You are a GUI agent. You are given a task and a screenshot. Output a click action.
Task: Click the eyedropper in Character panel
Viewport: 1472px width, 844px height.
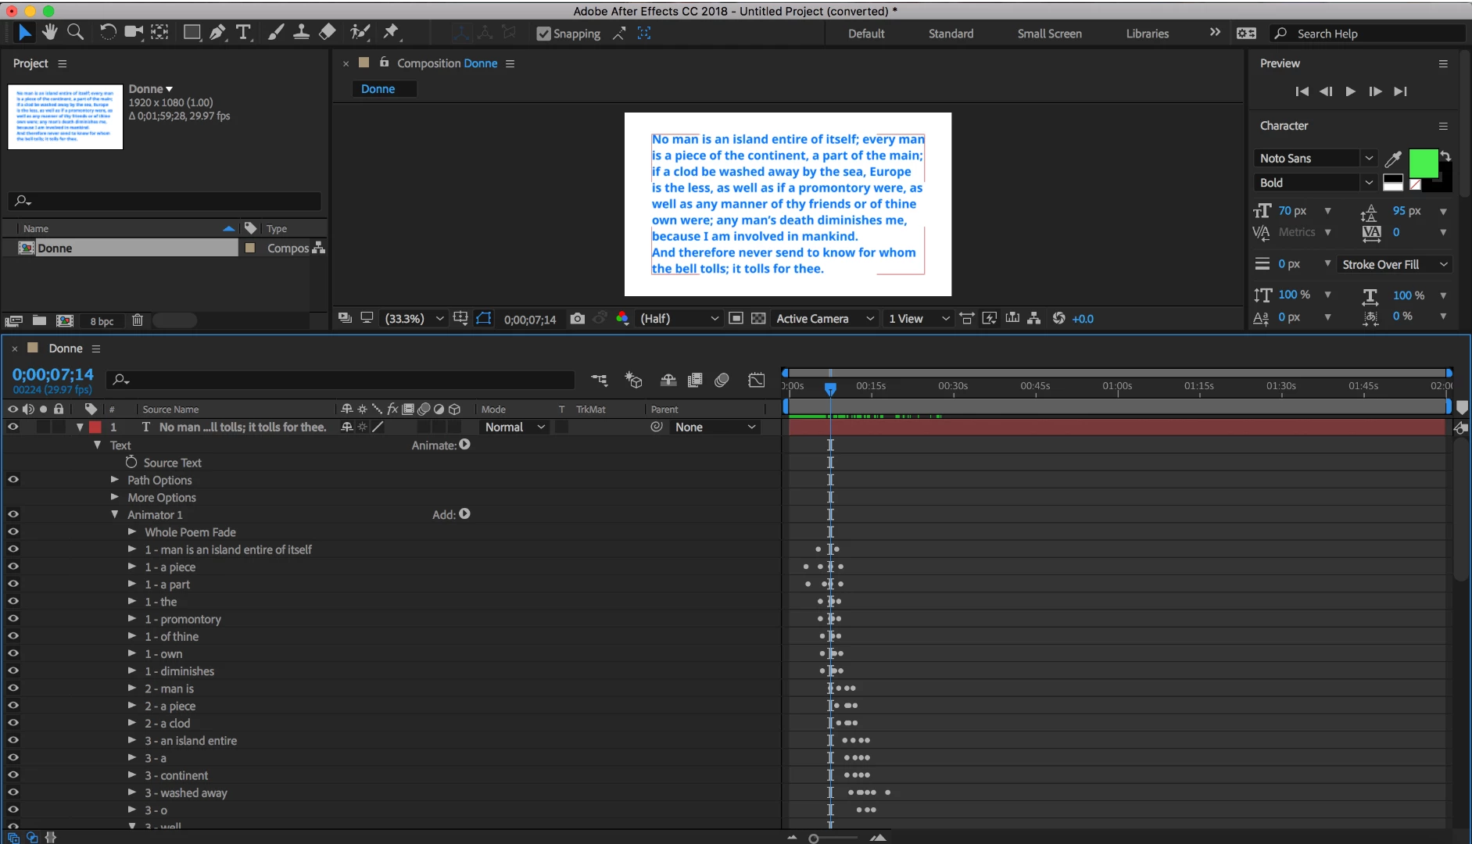click(x=1393, y=159)
